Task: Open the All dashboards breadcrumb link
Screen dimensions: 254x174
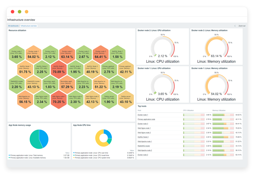Action: [13, 26]
